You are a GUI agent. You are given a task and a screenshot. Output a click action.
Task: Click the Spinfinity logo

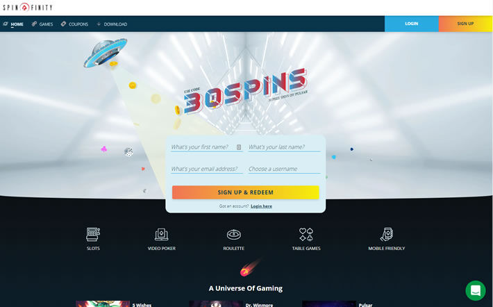27,7
